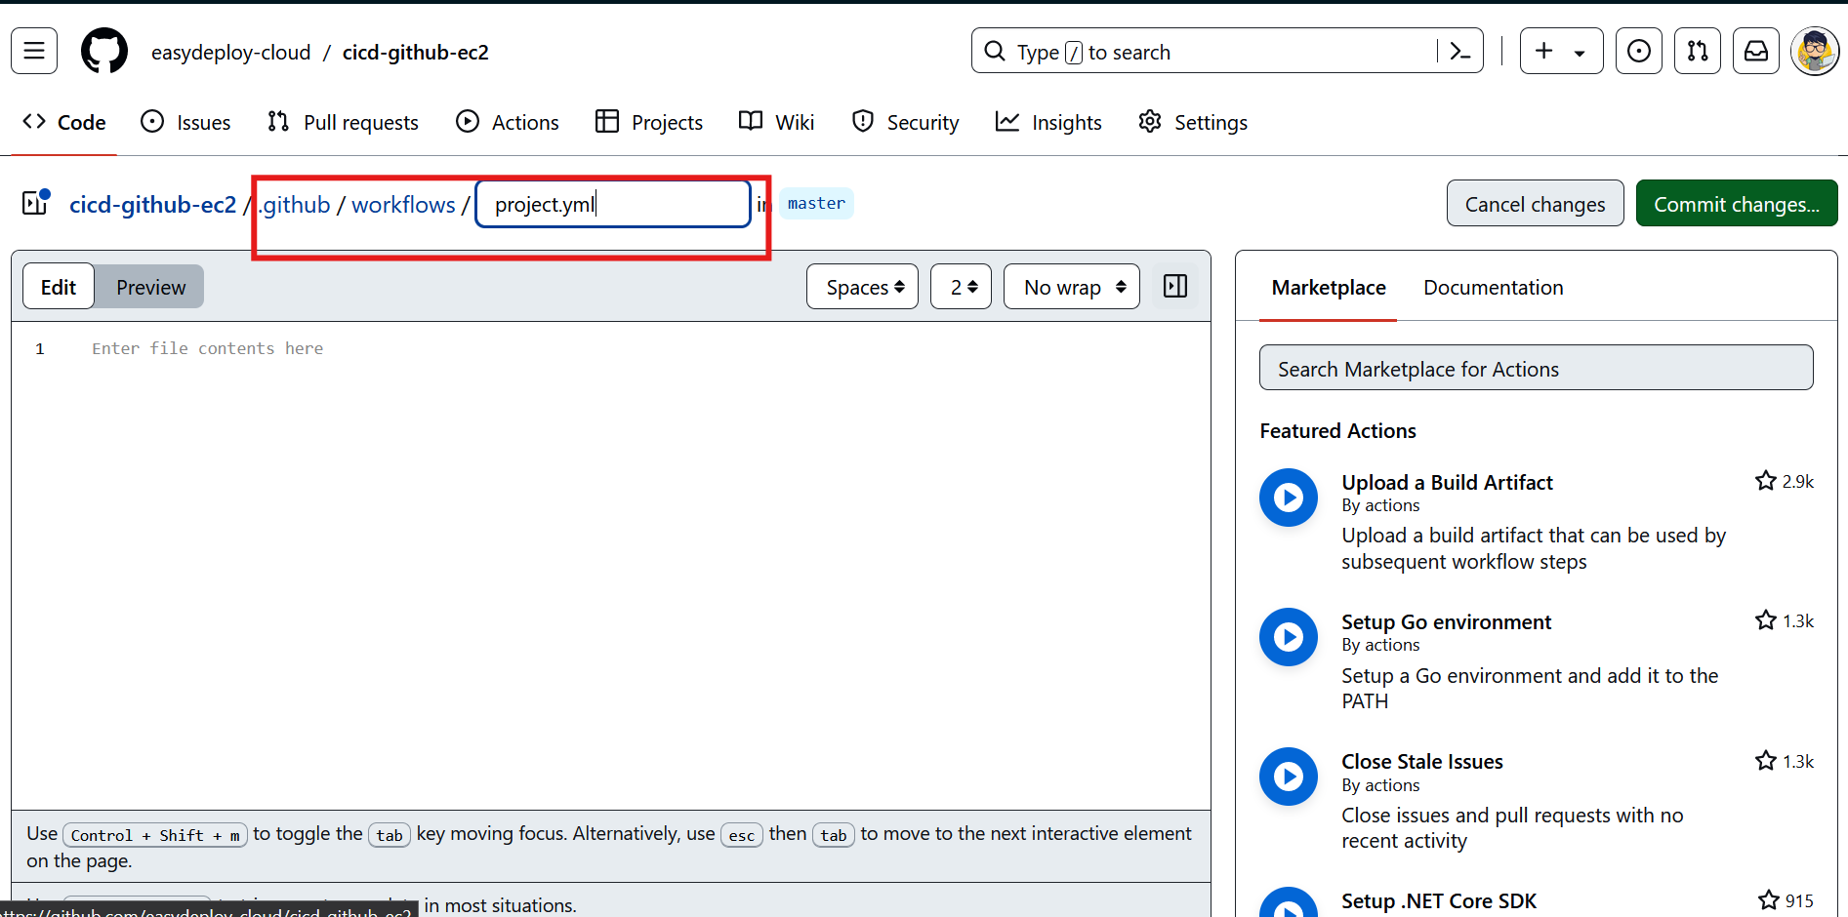Open Setup Go environment action
Screen dimensions: 1848x917
pyautogui.click(x=1447, y=622)
